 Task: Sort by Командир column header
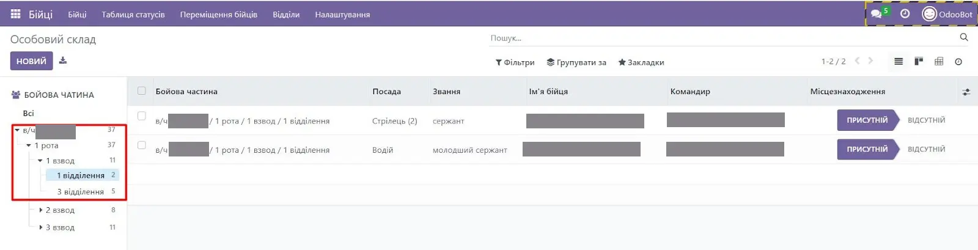690,91
